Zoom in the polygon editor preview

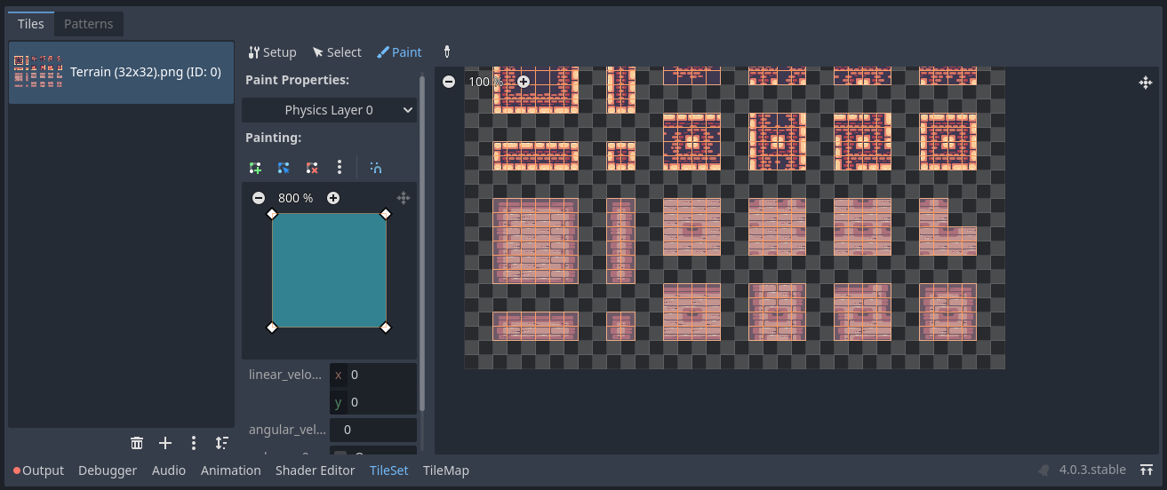coord(333,198)
